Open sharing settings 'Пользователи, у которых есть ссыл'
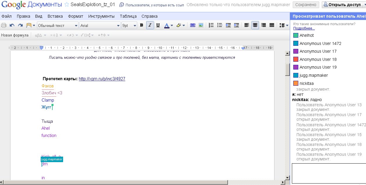This screenshot has height=185, width=366. click(x=151, y=5)
